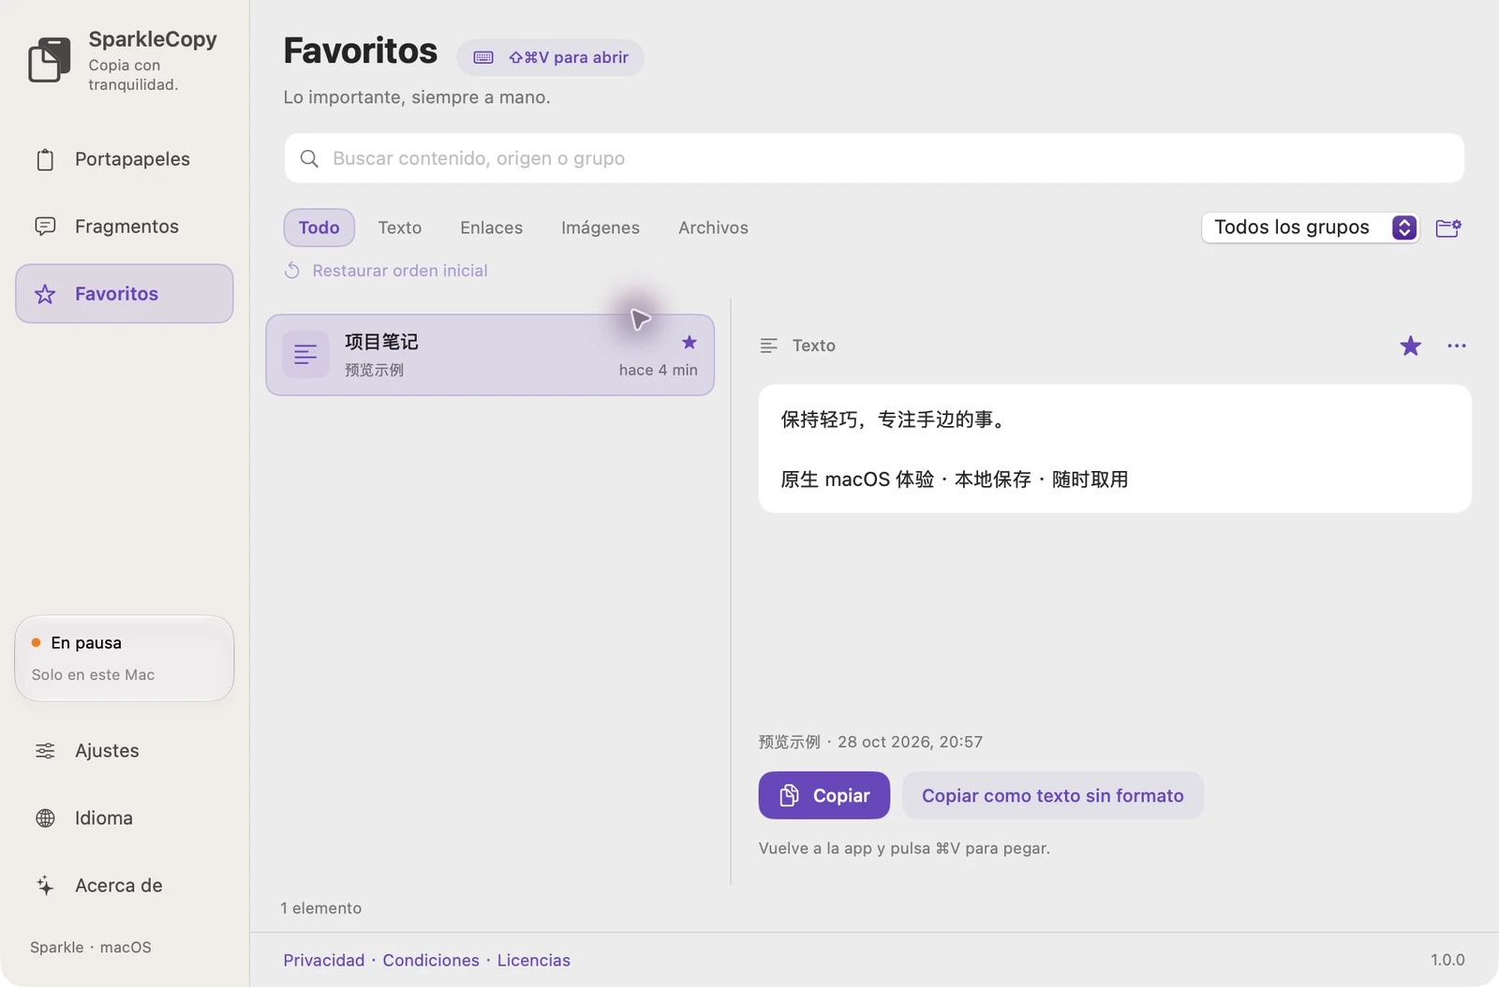Unfavorite 项目笔记 via its row star
Screen dimensions: 1499x987
pos(690,343)
